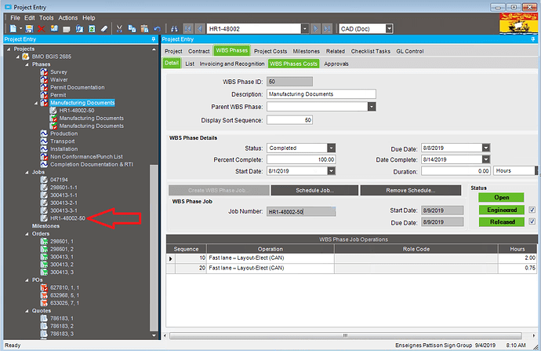Image resolution: width=541 pixels, height=351 pixels.
Task: Open the Tools menu
Action: pyautogui.click(x=46, y=18)
